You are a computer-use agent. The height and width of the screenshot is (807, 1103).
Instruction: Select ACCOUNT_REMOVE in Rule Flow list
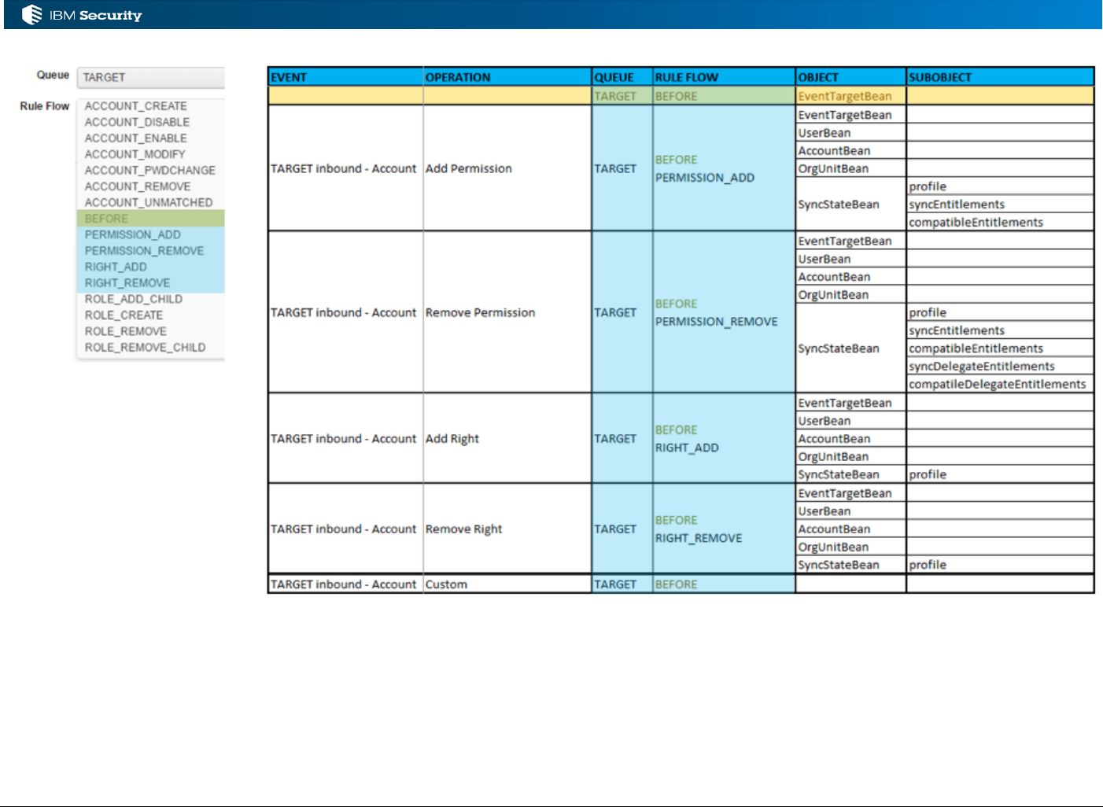pyautogui.click(x=150, y=186)
